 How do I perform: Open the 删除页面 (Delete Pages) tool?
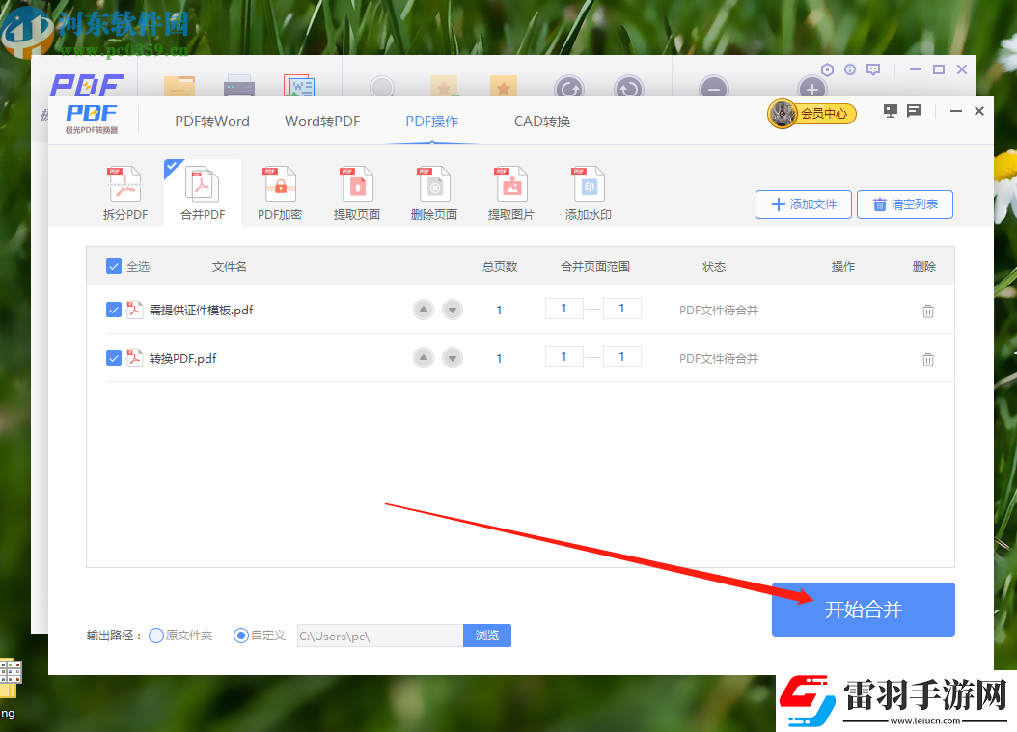pos(433,191)
